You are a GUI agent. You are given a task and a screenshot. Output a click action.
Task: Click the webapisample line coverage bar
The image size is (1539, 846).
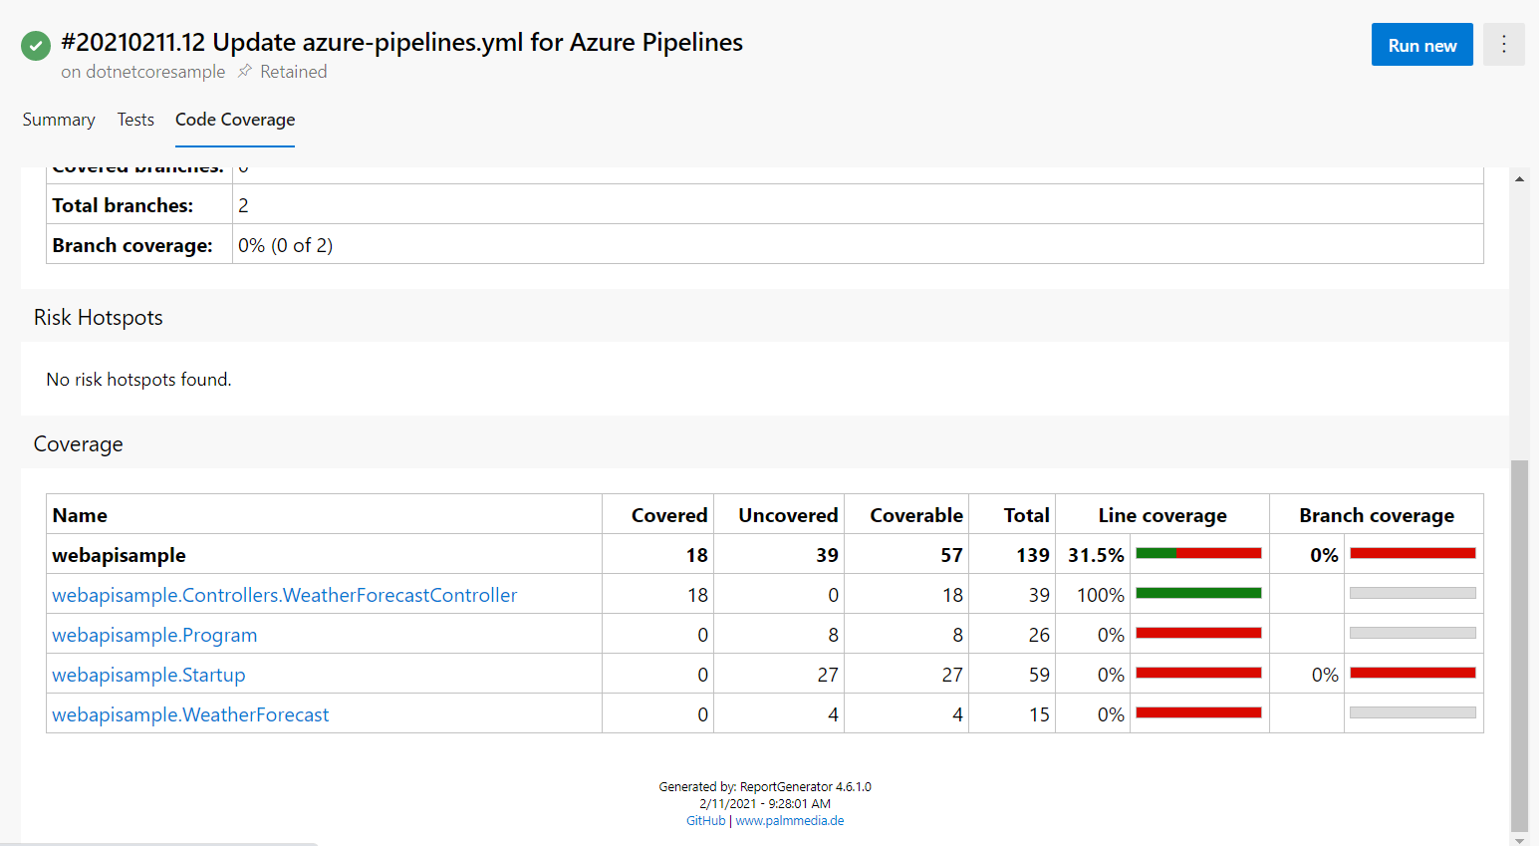tap(1198, 553)
